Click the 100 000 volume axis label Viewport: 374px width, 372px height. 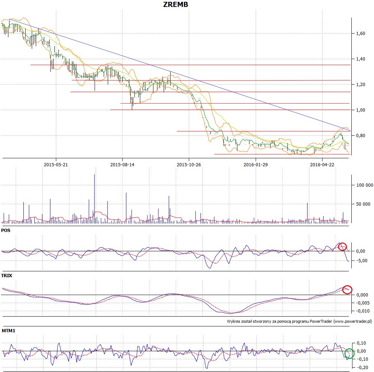pyautogui.click(x=365, y=185)
